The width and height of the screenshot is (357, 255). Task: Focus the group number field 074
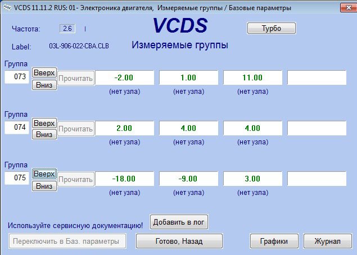point(17,128)
